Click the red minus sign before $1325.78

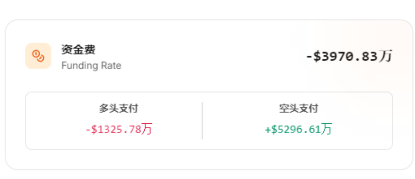coord(88,130)
